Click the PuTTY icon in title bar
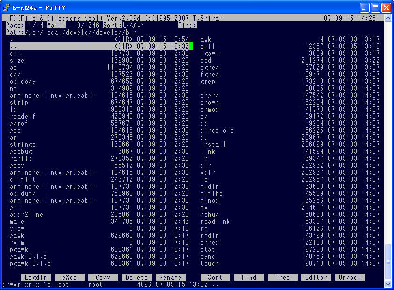Screen dimensions: 394x290 coord(7,7)
